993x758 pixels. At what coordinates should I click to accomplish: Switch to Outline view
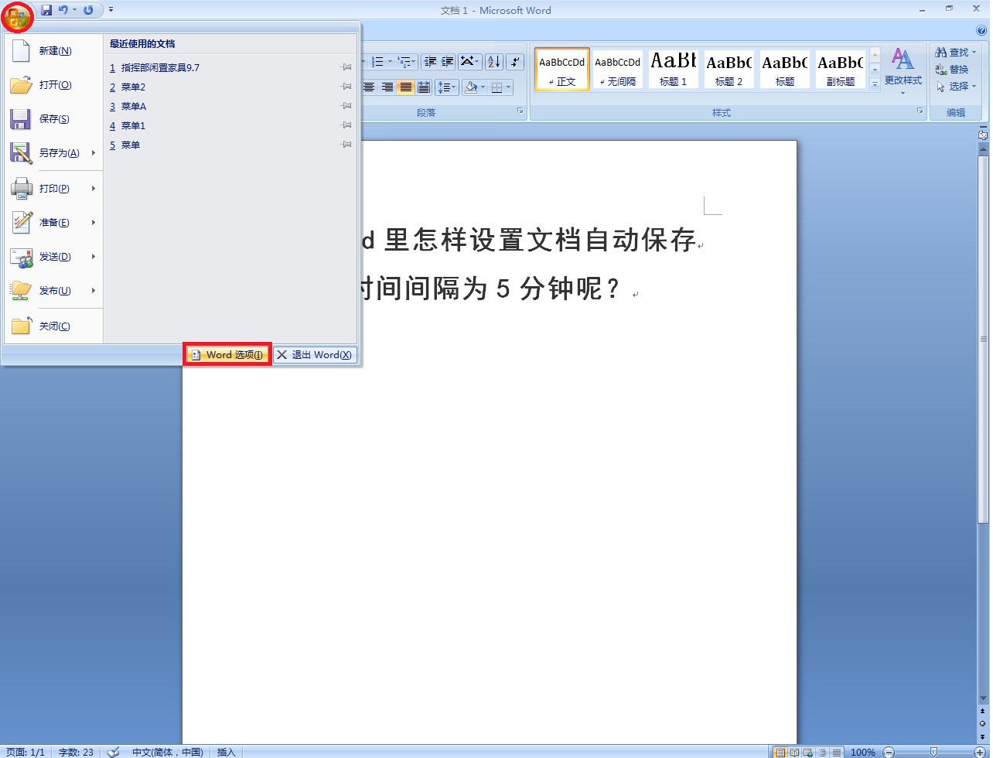click(x=822, y=752)
